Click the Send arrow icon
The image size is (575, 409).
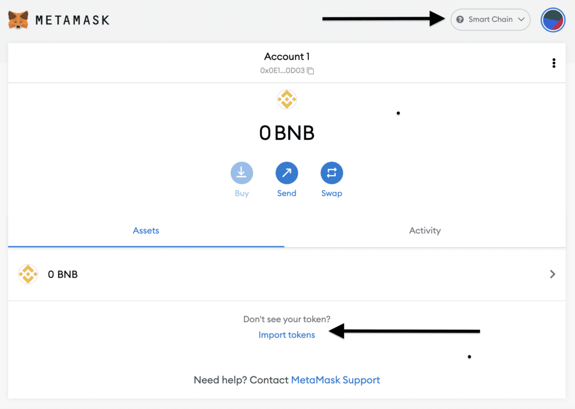[287, 173]
